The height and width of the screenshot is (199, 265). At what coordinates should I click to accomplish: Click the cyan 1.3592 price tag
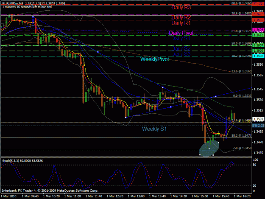pos(258,56)
